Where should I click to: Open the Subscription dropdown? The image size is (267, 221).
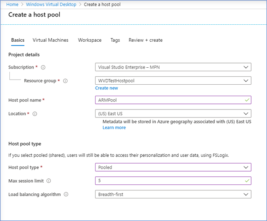pos(173,67)
